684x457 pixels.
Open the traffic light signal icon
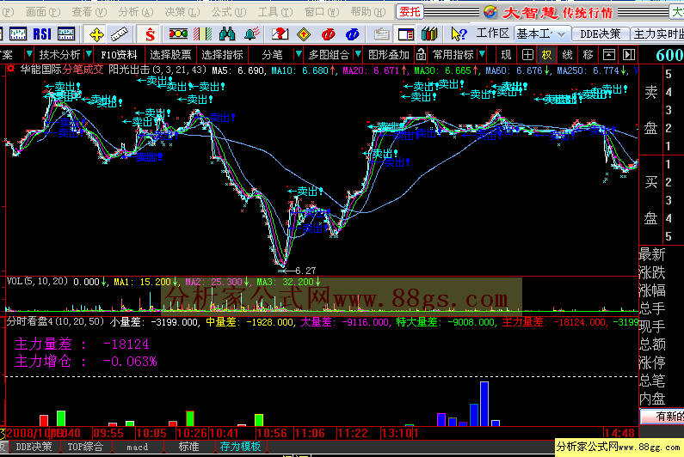[178, 34]
